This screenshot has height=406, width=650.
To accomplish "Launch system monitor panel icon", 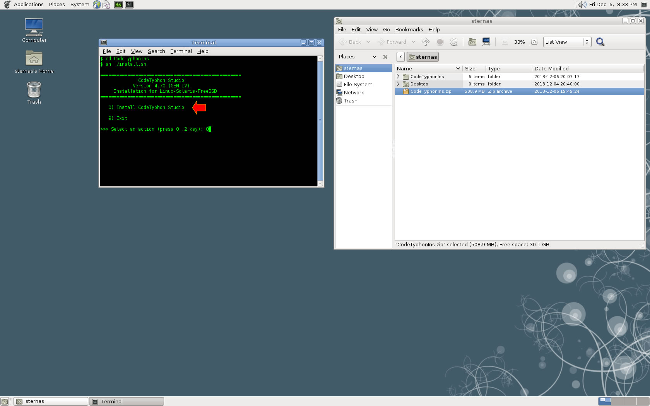I will click(118, 5).
